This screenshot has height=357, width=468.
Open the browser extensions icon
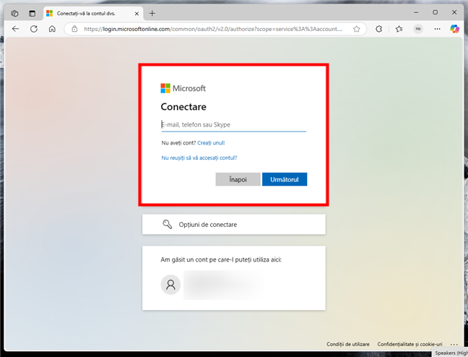coord(378,29)
